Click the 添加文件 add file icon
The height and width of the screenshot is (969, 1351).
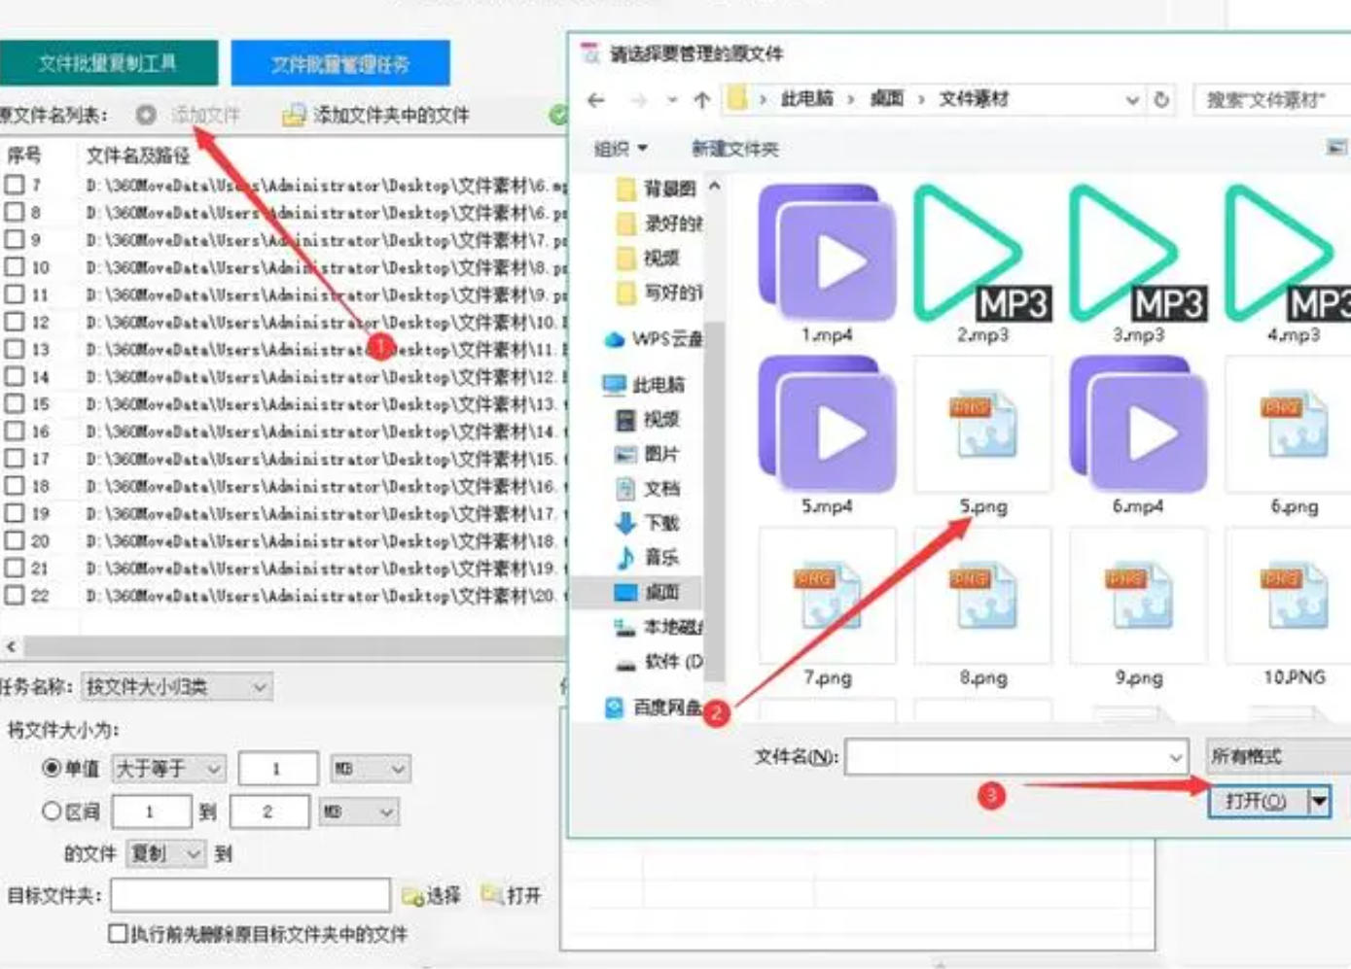[146, 115]
